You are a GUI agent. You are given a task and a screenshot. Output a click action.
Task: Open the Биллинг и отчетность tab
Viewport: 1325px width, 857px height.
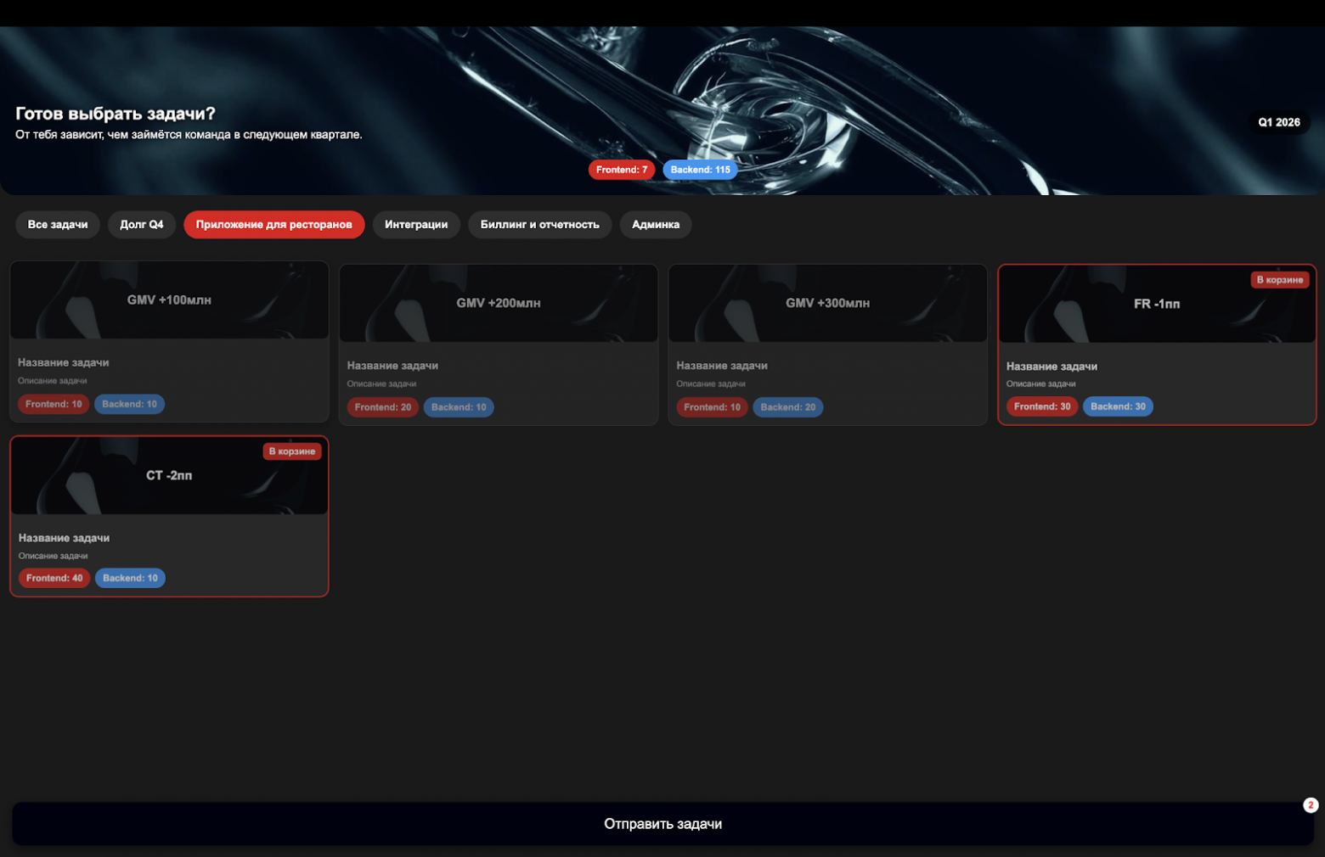(x=539, y=225)
